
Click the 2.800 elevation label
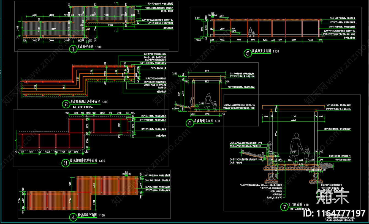click(198, 18)
